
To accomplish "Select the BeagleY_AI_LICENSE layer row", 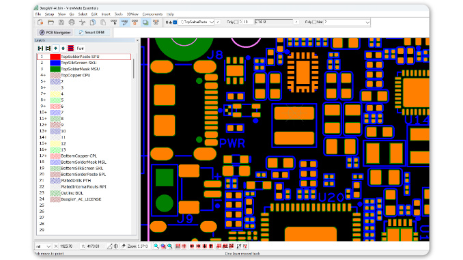I will click(84, 199).
